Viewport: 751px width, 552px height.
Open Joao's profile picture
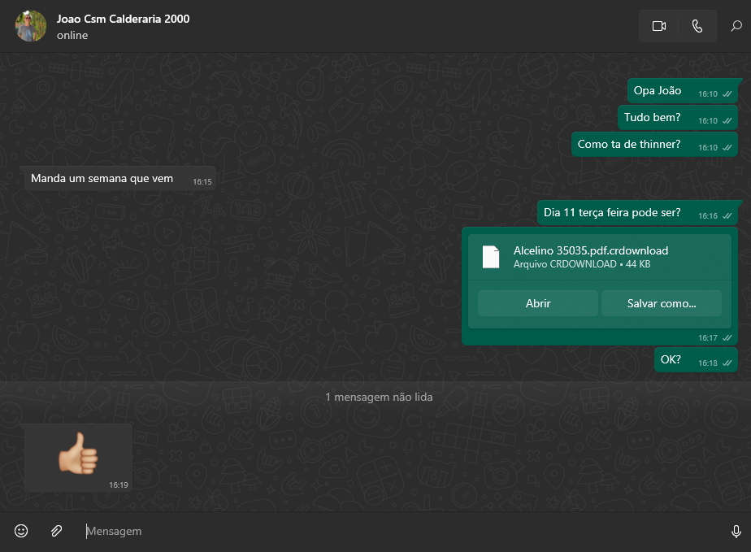(31, 26)
